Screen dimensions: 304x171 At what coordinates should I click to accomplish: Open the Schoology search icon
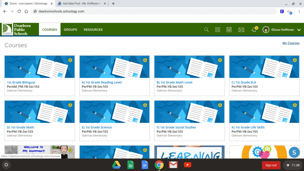tap(206, 30)
